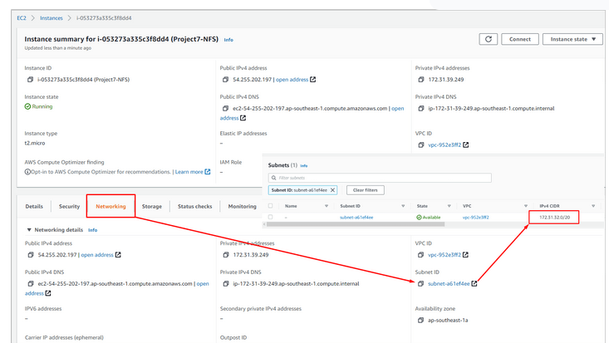Open the Instance state dropdown
Viewport: 609px width, 343px height.
tap(572, 39)
